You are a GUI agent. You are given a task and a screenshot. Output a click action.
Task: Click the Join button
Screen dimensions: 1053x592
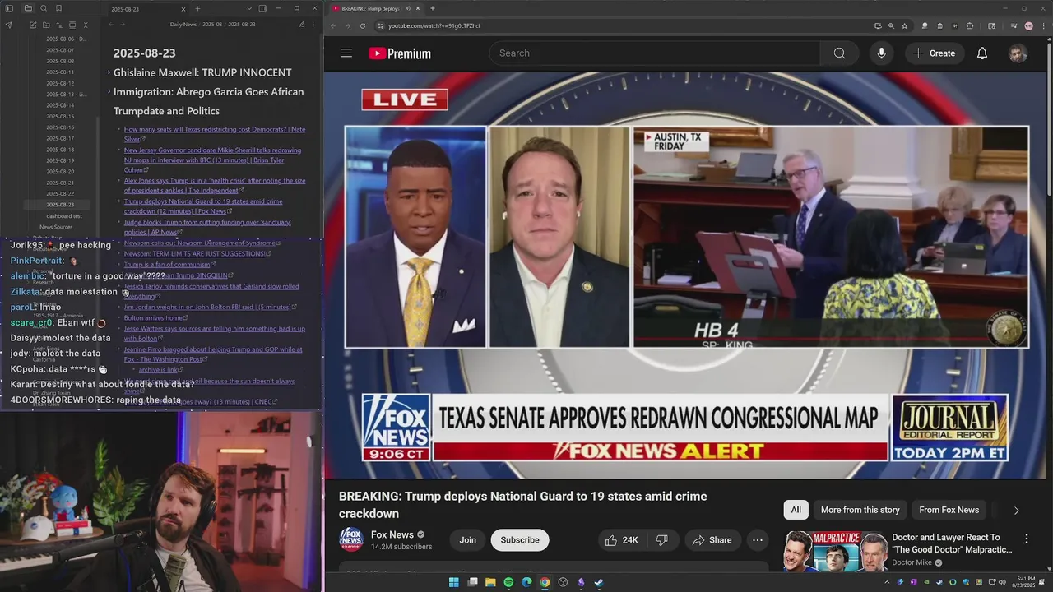467,540
